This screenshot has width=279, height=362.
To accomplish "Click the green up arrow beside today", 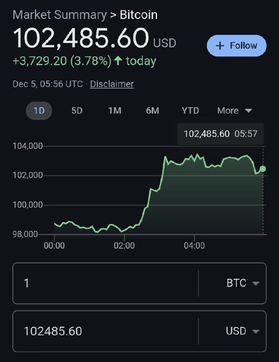I will pos(118,61).
